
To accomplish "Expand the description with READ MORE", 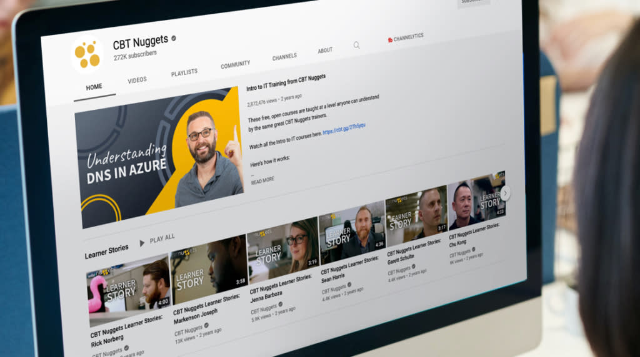I will click(262, 180).
